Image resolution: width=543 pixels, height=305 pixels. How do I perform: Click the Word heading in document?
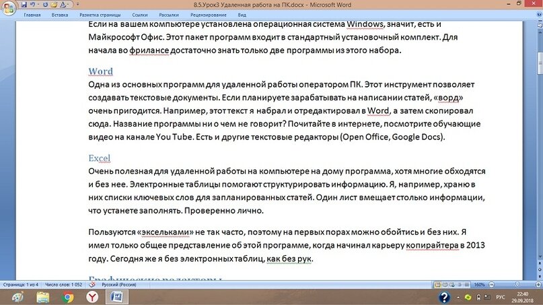click(x=100, y=71)
